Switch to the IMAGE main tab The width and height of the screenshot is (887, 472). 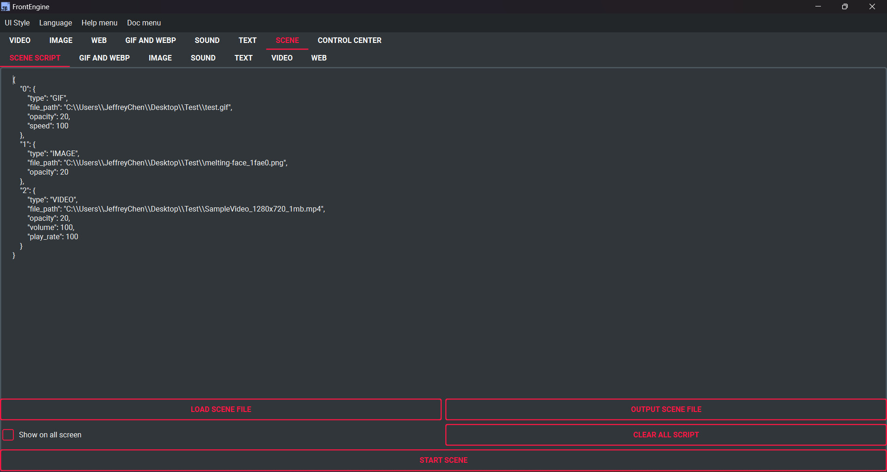tap(61, 40)
